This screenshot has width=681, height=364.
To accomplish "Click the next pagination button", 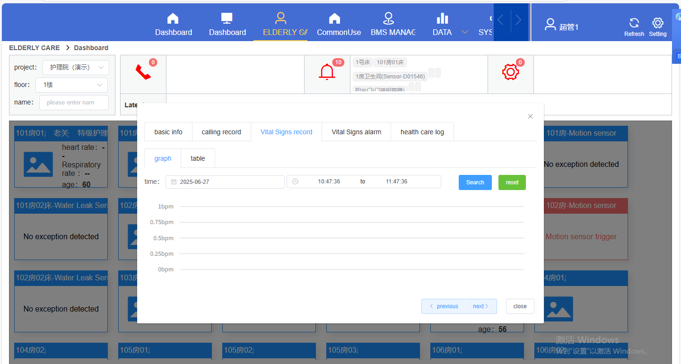I will tap(481, 306).
